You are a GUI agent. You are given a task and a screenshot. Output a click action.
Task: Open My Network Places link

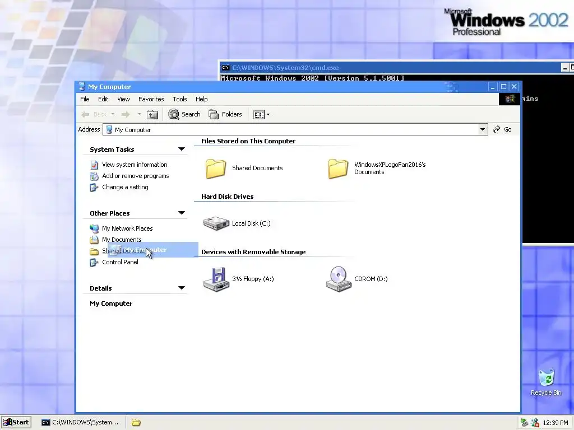[127, 228]
